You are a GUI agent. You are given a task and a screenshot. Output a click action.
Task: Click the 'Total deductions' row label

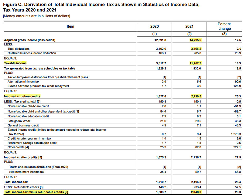coord(19,49)
